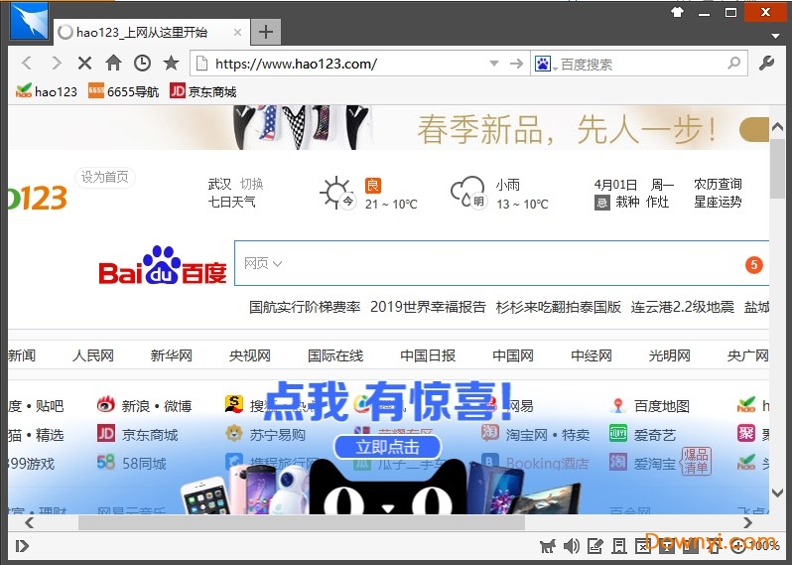Click the skin shirt icon in title bar
792x565 pixels.
pyautogui.click(x=678, y=12)
